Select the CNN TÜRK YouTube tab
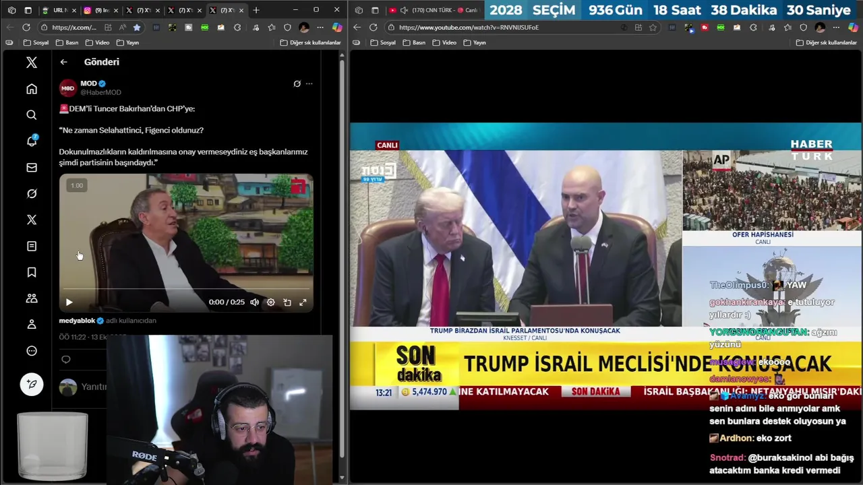 [435, 10]
